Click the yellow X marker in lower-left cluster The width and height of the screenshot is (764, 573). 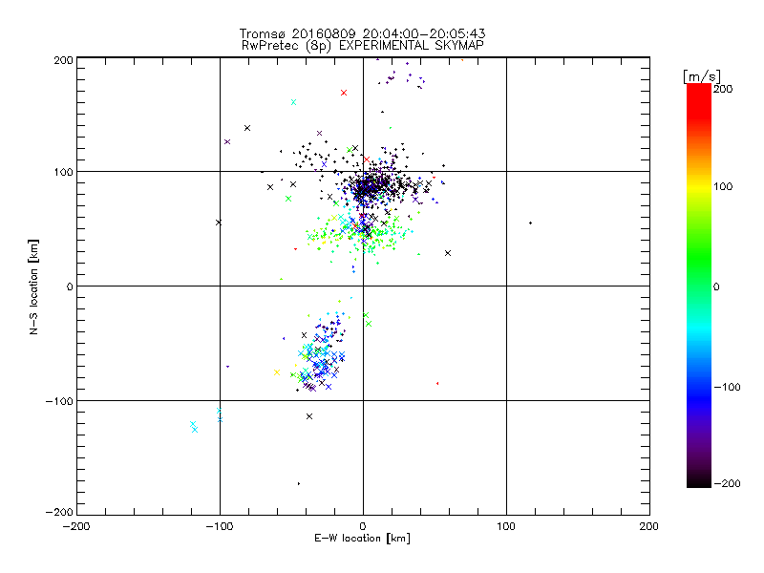(x=277, y=372)
